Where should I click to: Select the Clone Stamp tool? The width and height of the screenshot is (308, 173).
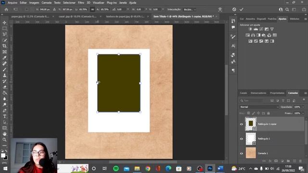(4, 75)
